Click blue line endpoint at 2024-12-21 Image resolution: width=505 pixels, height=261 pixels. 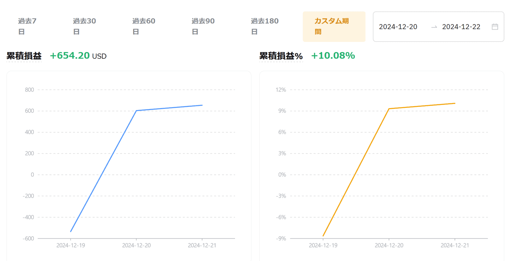coord(202,105)
